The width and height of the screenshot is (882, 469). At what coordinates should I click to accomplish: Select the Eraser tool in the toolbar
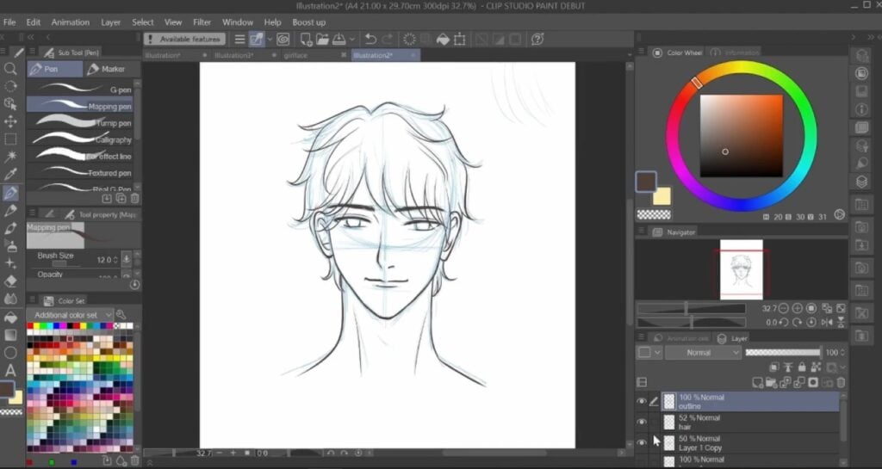[x=10, y=281]
